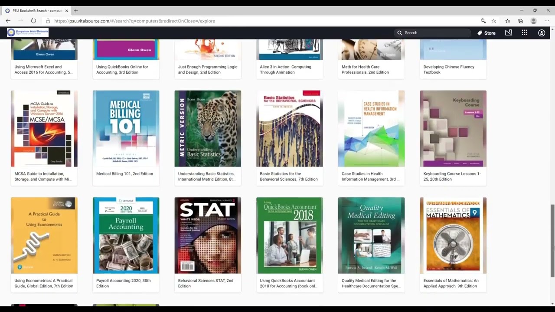Click title Quality Medical Editing for Healthcare Documentation

pos(370,283)
